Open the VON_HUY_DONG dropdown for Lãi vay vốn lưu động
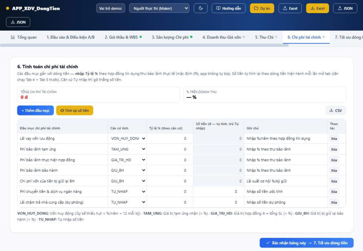 (128, 138)
